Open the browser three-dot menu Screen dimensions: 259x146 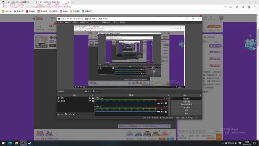(255, 7)
